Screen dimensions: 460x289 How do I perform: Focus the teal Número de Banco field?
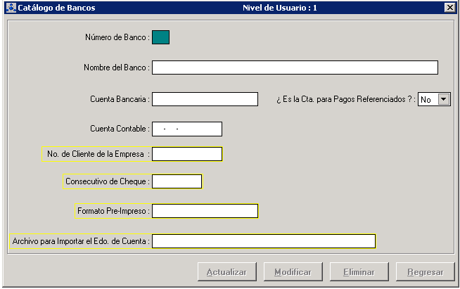[160, 37]
